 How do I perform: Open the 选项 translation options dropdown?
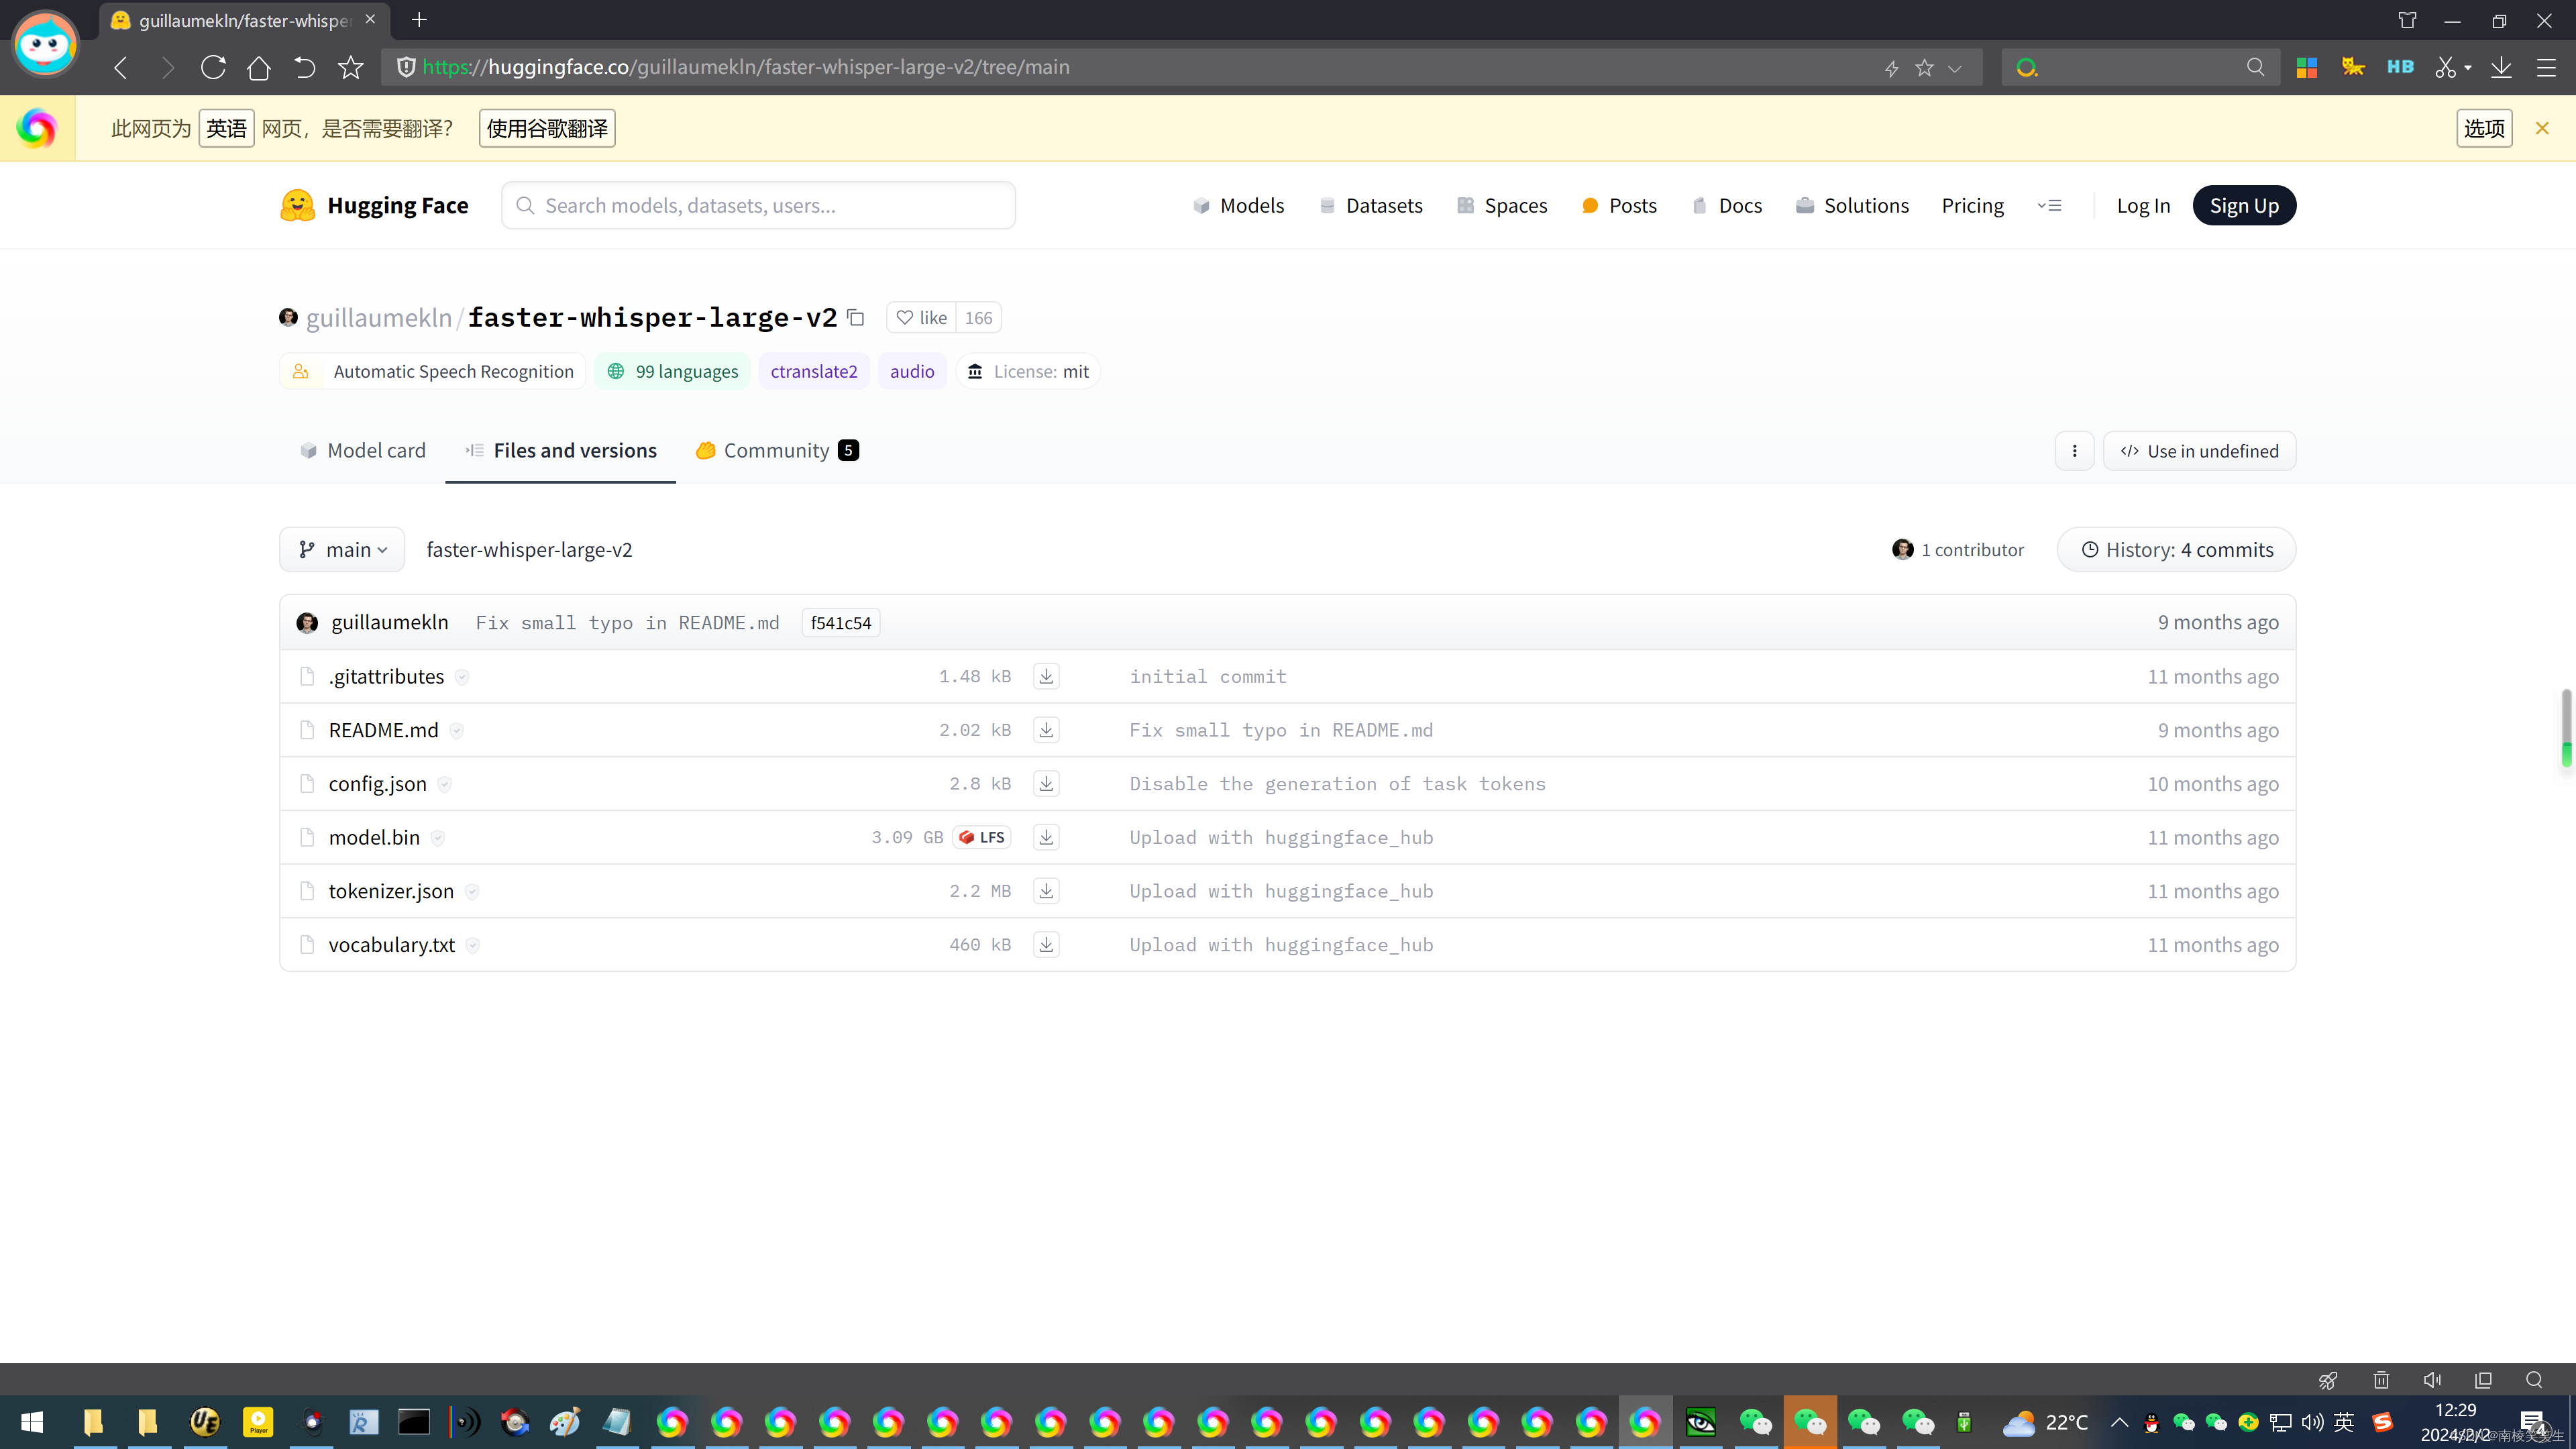point(2484,128)
